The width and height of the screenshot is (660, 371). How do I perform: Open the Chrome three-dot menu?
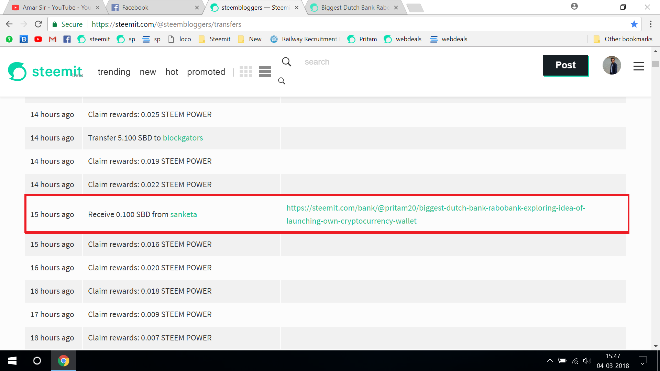point(650,24)
